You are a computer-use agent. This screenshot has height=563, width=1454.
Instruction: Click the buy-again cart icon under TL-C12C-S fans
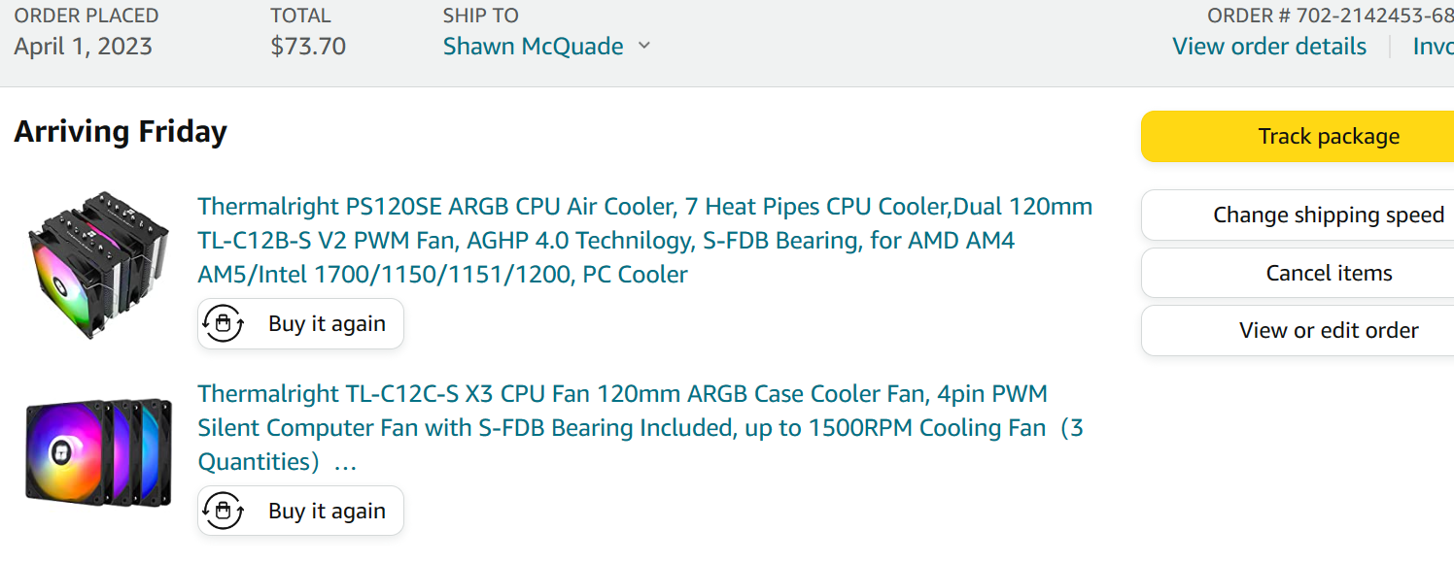pyautogui.click(x=224, y=511)
